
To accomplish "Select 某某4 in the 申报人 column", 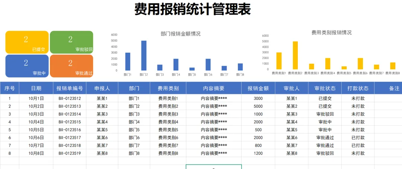I will 102,122.
